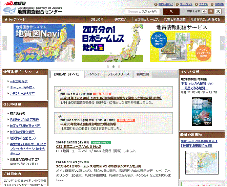Click the GSJの組織 panel header
This screenshot has width=227, height=187.
pos(25,104)
